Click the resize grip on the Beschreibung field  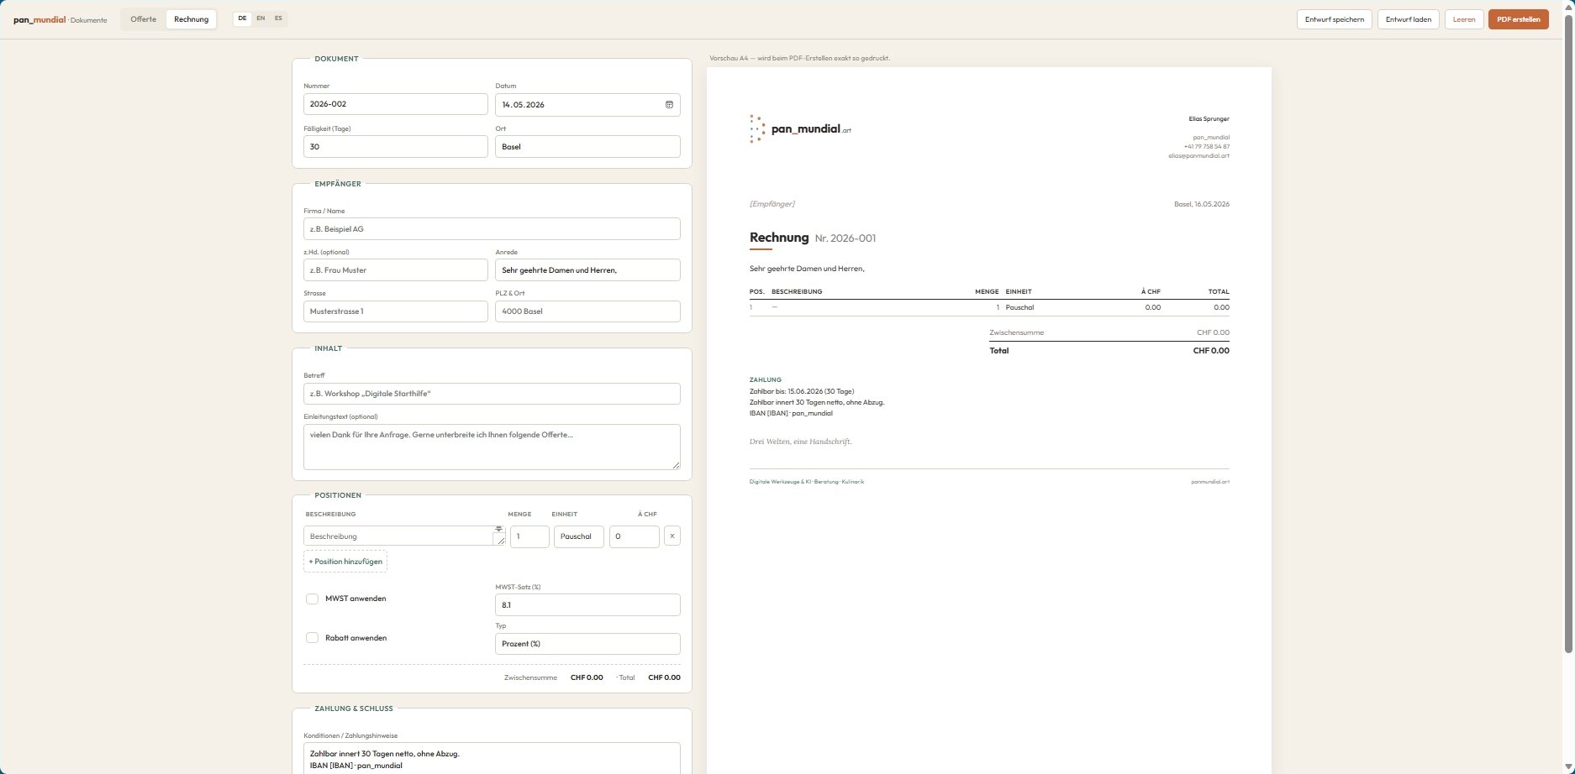(x=501, y=541)
